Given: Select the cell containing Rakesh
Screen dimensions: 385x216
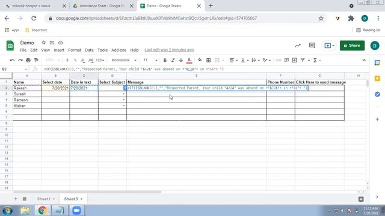Looking at the screenshot, I should point(27,88).
